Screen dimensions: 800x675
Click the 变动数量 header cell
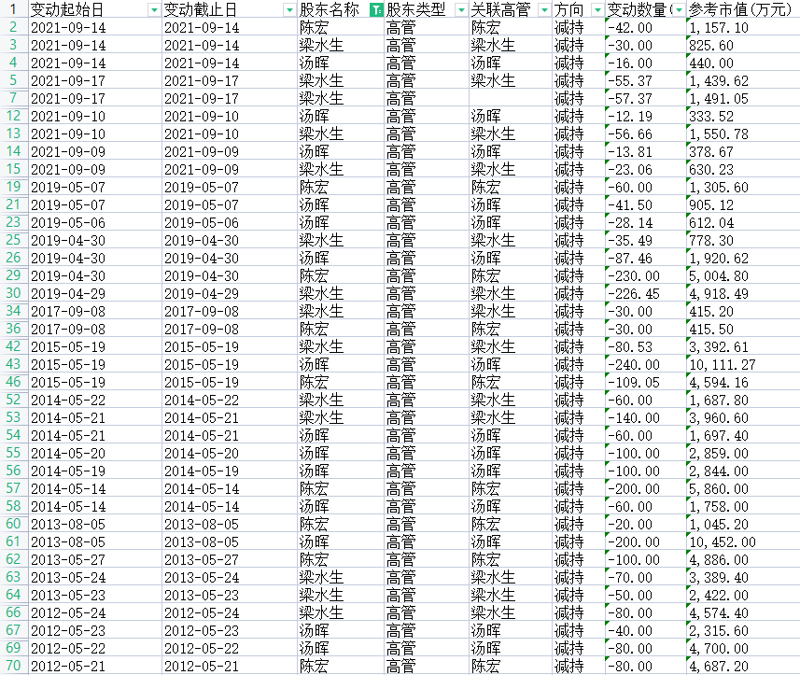coord(639,9)
